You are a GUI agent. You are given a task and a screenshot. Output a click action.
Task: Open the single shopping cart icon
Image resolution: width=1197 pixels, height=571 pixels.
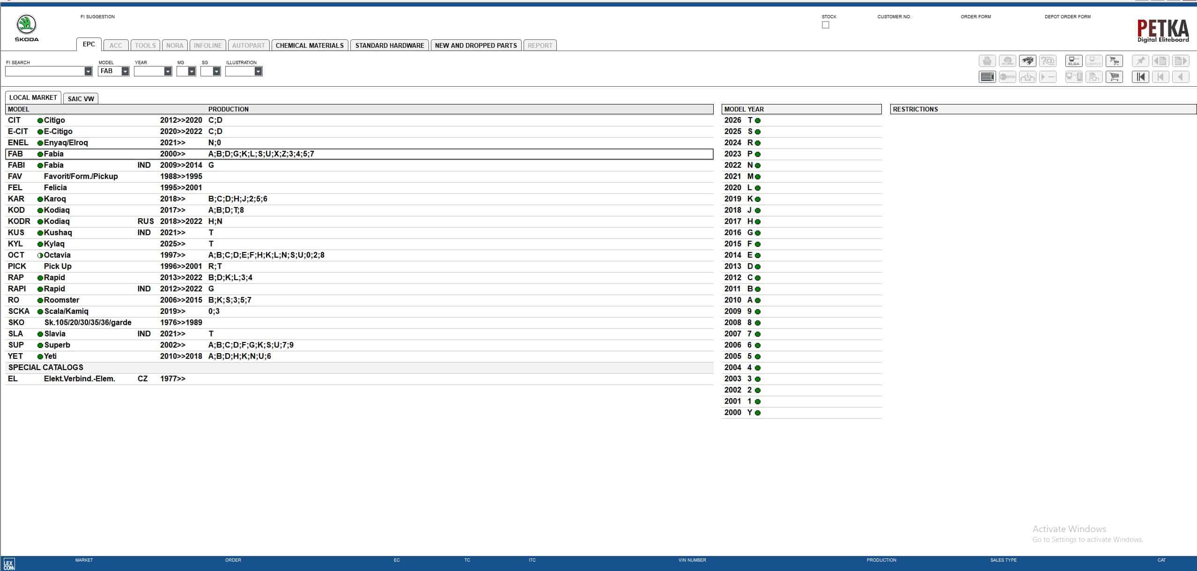pyautogui.click(x=1114, y=77)
